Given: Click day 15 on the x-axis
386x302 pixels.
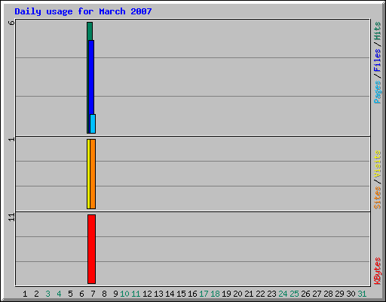Looking at the screenshot, I should [x=181, y=294].
